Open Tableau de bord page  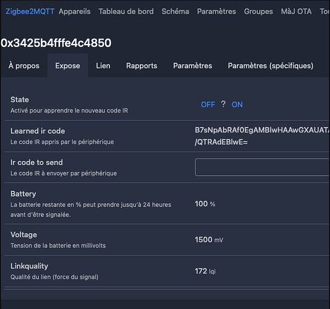click(126, 11)
